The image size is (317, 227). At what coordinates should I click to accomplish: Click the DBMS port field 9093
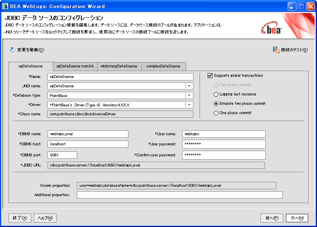[62, 155]
